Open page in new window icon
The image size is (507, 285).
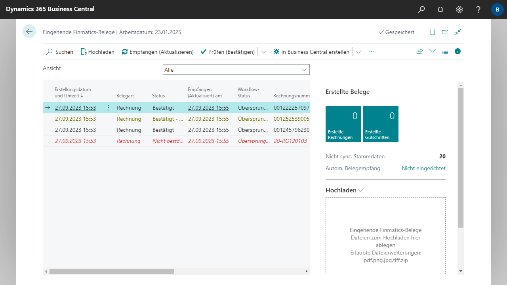pyautogui.click(x=445, y=32)
